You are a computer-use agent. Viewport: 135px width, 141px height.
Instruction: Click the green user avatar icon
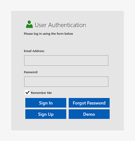(x=29, y=24)
